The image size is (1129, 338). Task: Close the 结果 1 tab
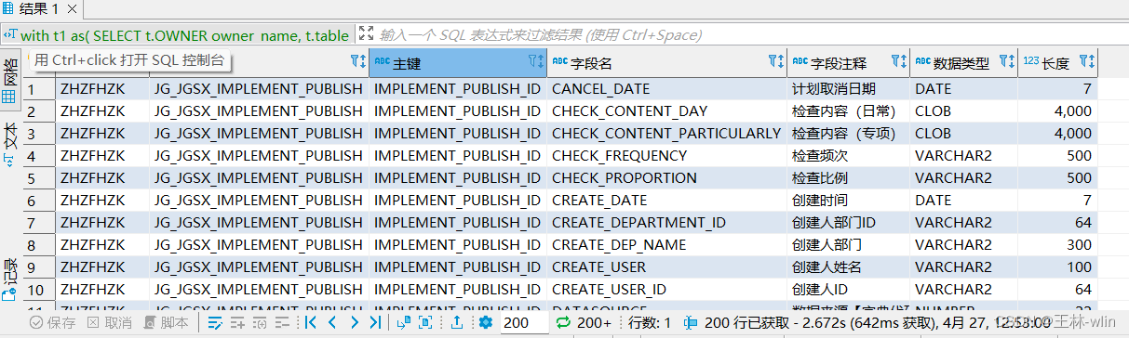tap(71, 8)
